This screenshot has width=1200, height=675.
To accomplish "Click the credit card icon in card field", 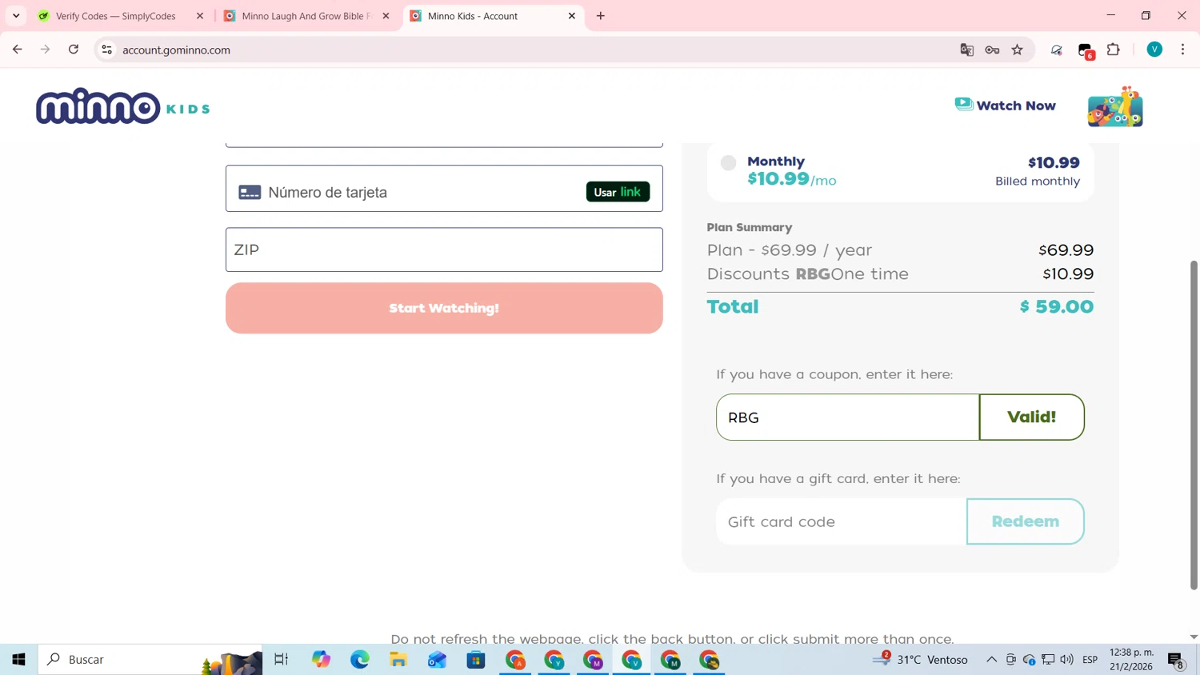I will pyautogui.click(x=250, y=193).
